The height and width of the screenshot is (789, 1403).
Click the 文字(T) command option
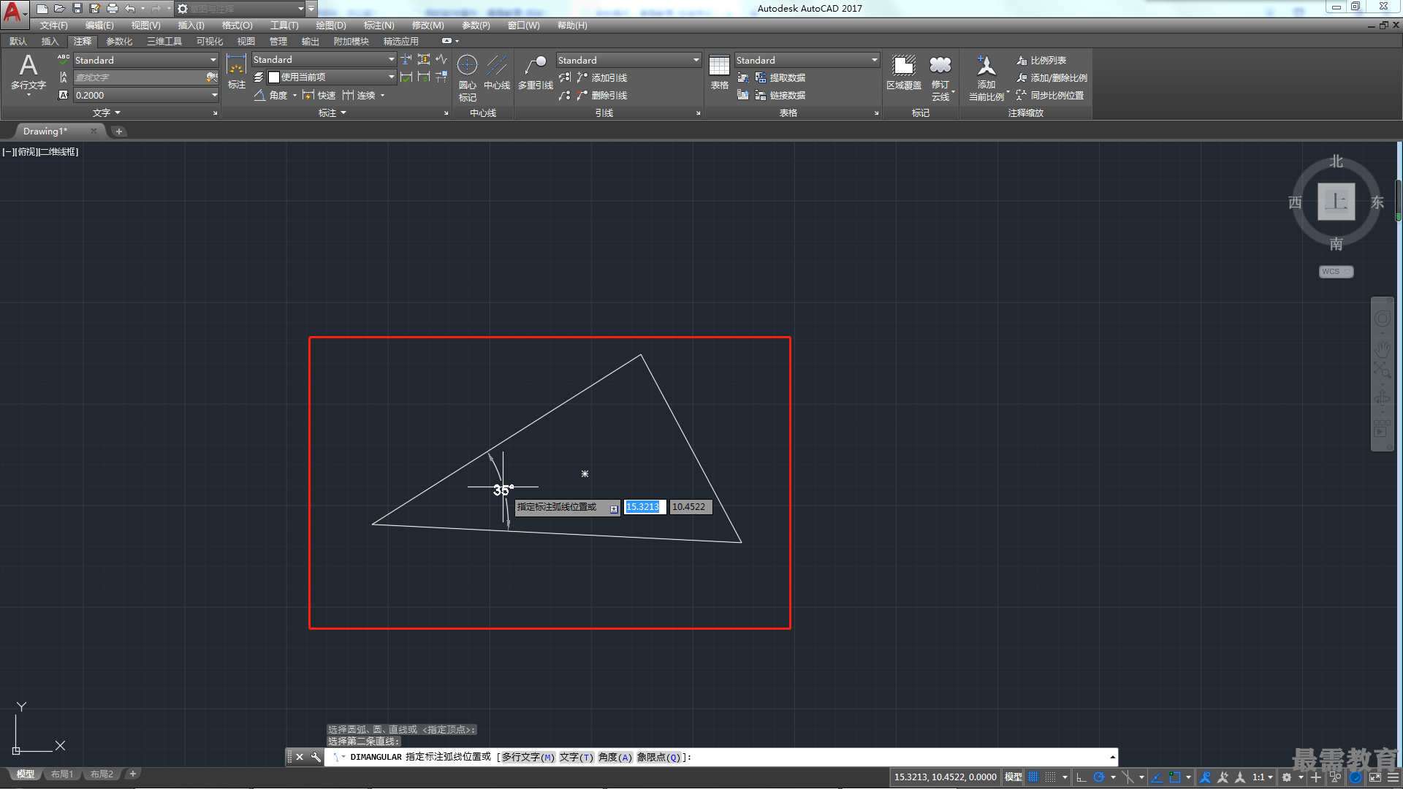[577, 758]
